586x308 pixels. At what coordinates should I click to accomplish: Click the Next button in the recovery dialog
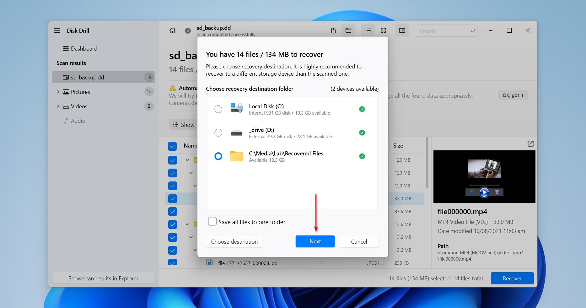coord(315,241)
